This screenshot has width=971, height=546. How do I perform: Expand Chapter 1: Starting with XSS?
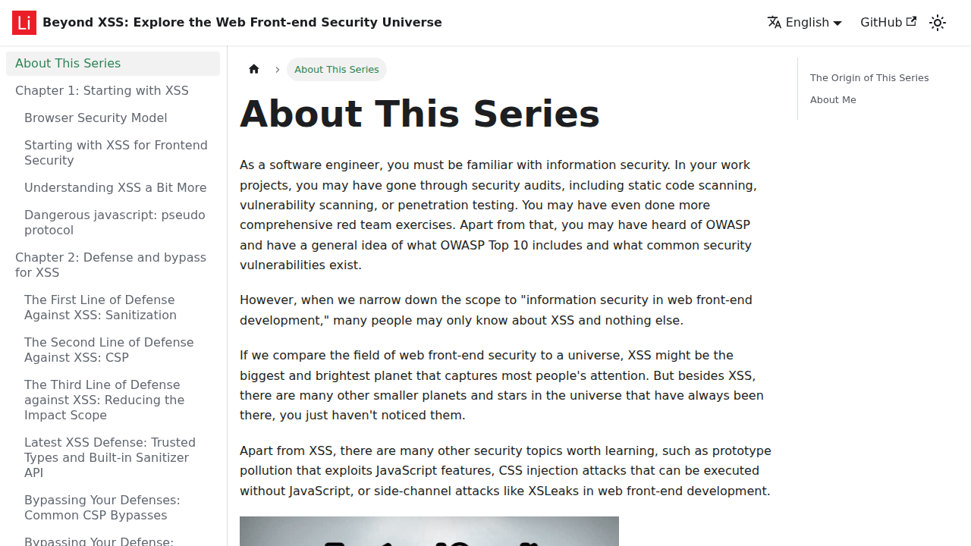(113, 91)
